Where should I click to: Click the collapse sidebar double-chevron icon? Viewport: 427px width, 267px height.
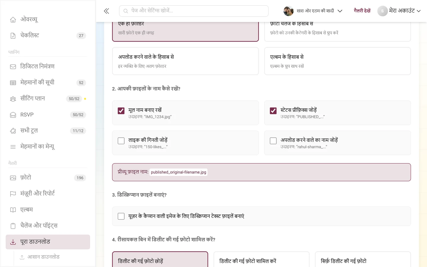click(x=106, y=11)
